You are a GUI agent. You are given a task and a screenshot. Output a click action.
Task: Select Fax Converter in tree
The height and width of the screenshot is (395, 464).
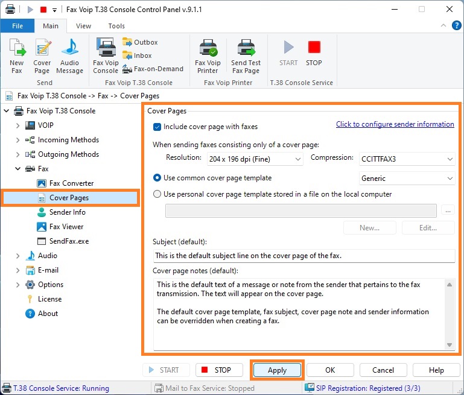click(x=65, y=183)
